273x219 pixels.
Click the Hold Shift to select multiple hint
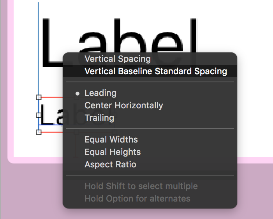pos(141,186)
